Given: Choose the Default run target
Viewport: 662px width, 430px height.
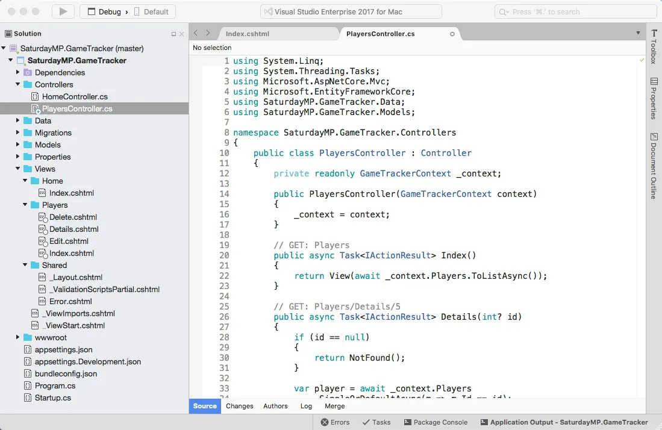Looking at the screenshot, I should (x=151, y=12).
